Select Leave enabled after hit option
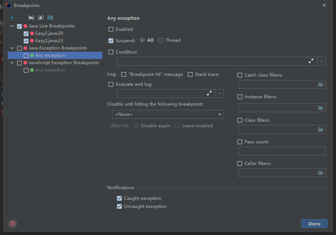 click(x=177, y=126)
